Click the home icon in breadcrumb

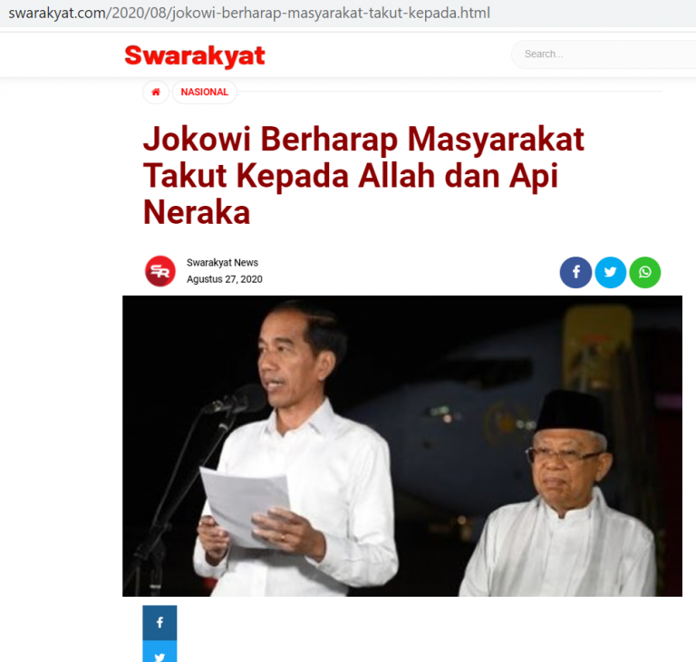click(156, 92)
